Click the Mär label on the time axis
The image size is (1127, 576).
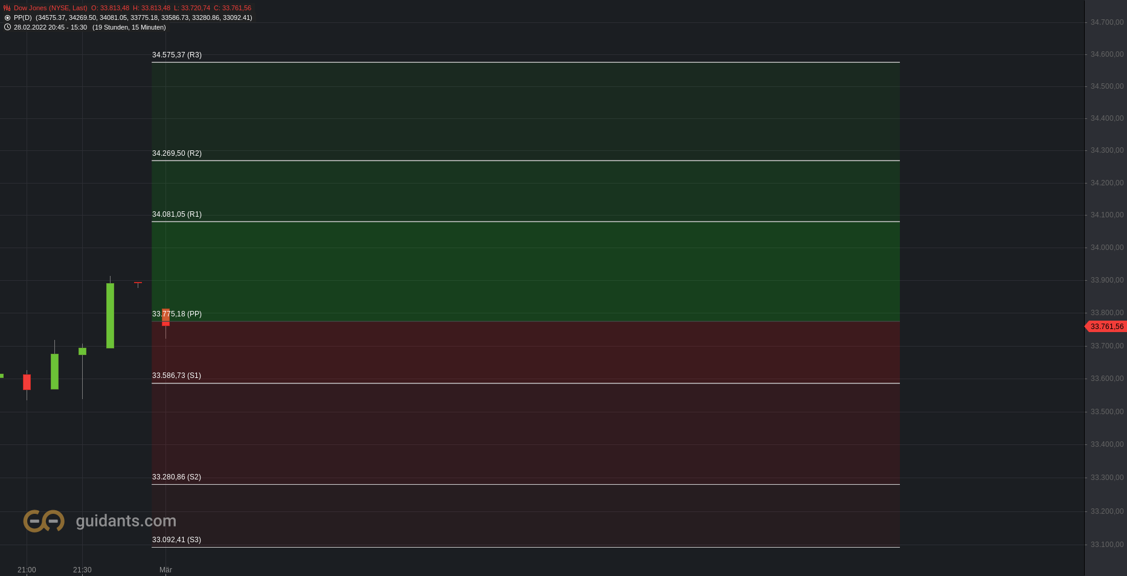(x=165, y=570)
